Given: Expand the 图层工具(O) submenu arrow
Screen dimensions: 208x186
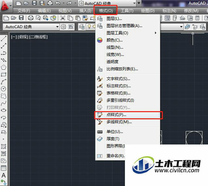Looking at the screenshot, I should tap(156, 33).
